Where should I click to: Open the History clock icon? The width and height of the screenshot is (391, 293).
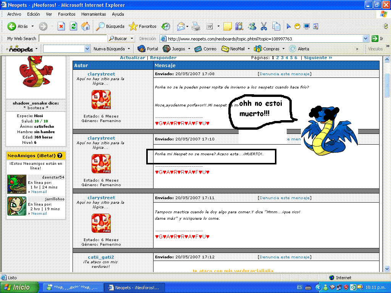[166, 26]
